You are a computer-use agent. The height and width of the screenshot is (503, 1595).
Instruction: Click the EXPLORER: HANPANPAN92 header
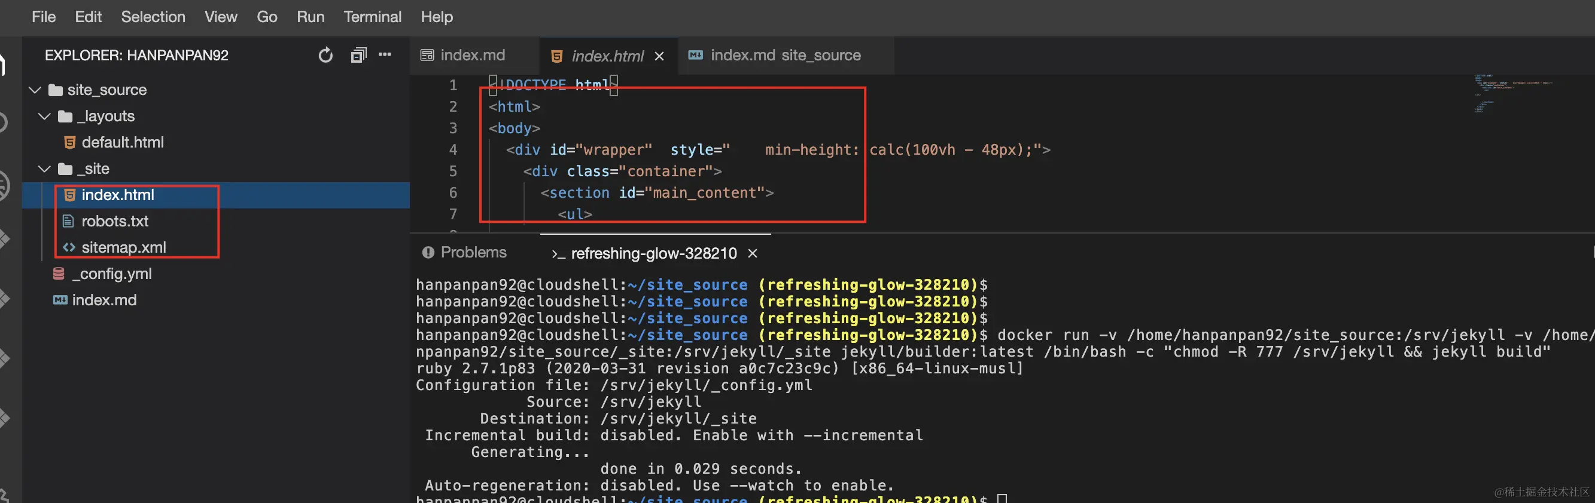pos(136,56)
